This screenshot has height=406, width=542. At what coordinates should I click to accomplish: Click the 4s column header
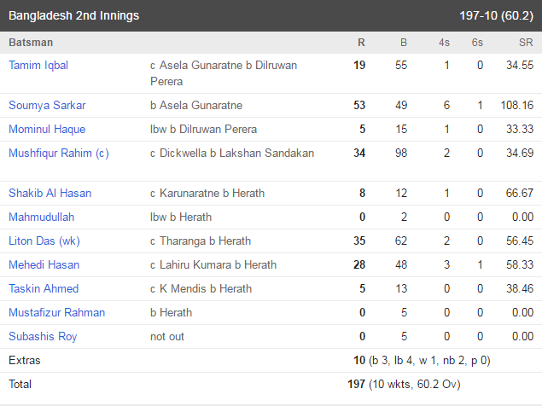(444, 43)
